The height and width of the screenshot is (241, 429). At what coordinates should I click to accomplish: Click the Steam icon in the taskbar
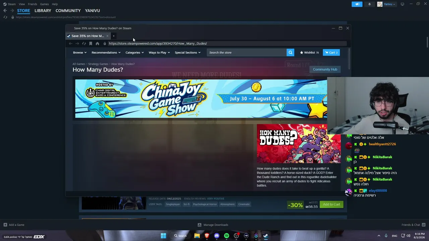265,236
